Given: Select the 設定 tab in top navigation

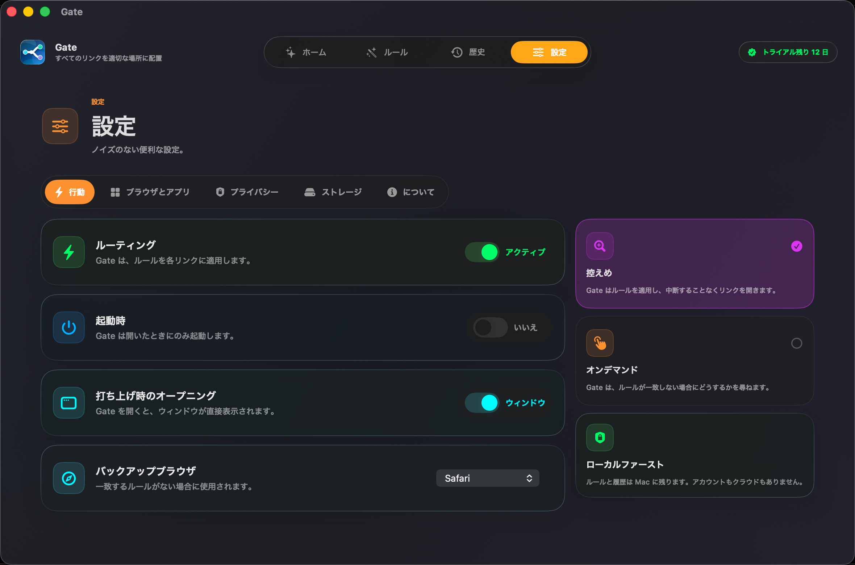Looking at the screenshot, I should pos(549,52).
